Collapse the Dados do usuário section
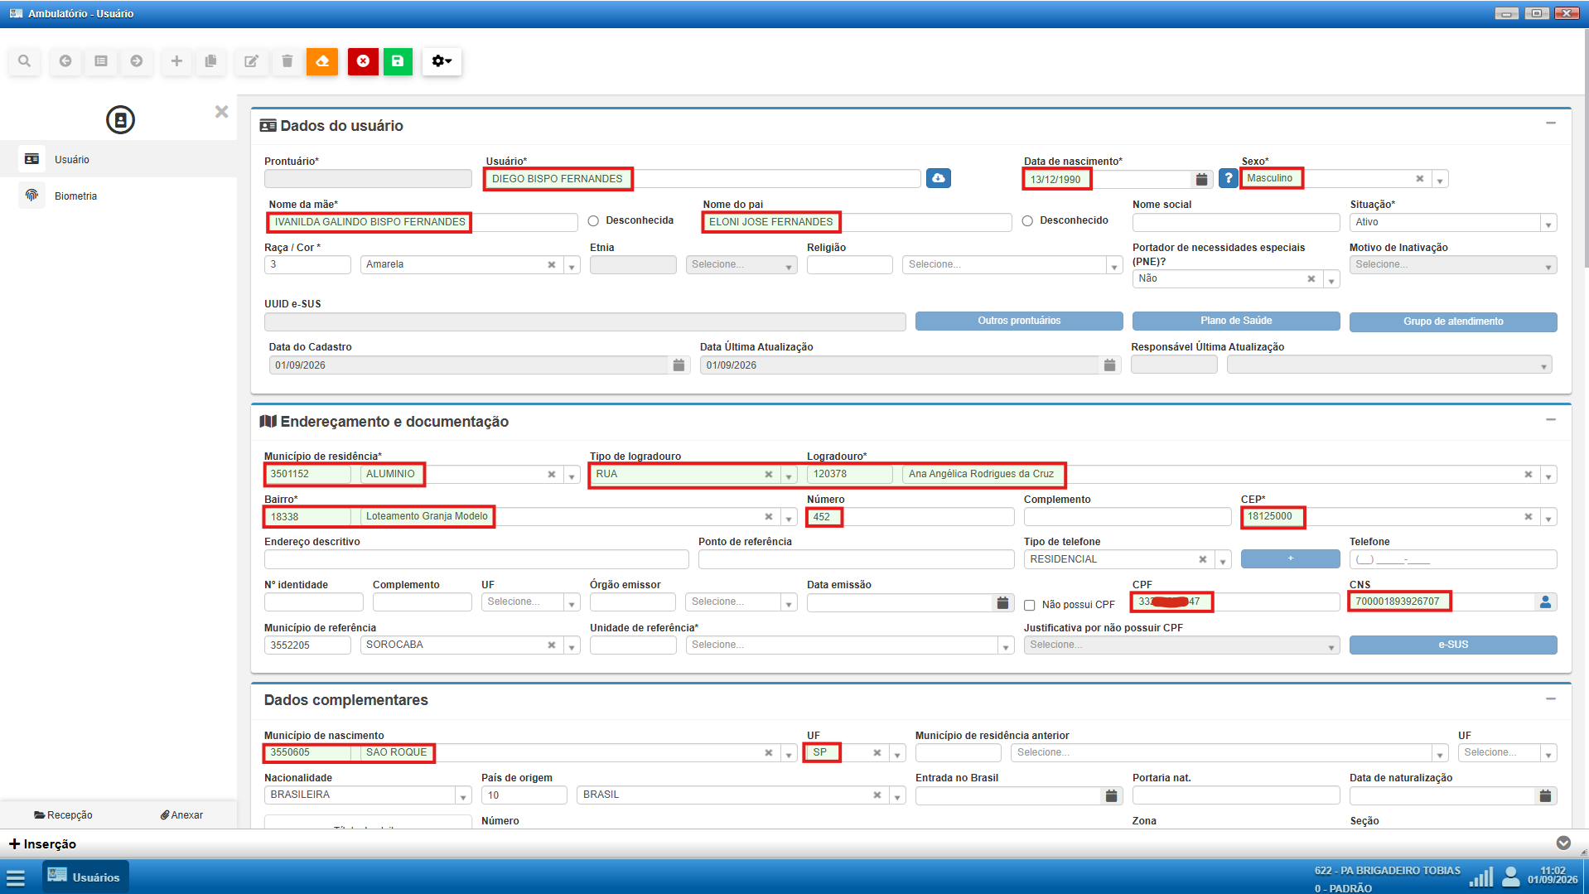1589x894 pixels. 1551,123
